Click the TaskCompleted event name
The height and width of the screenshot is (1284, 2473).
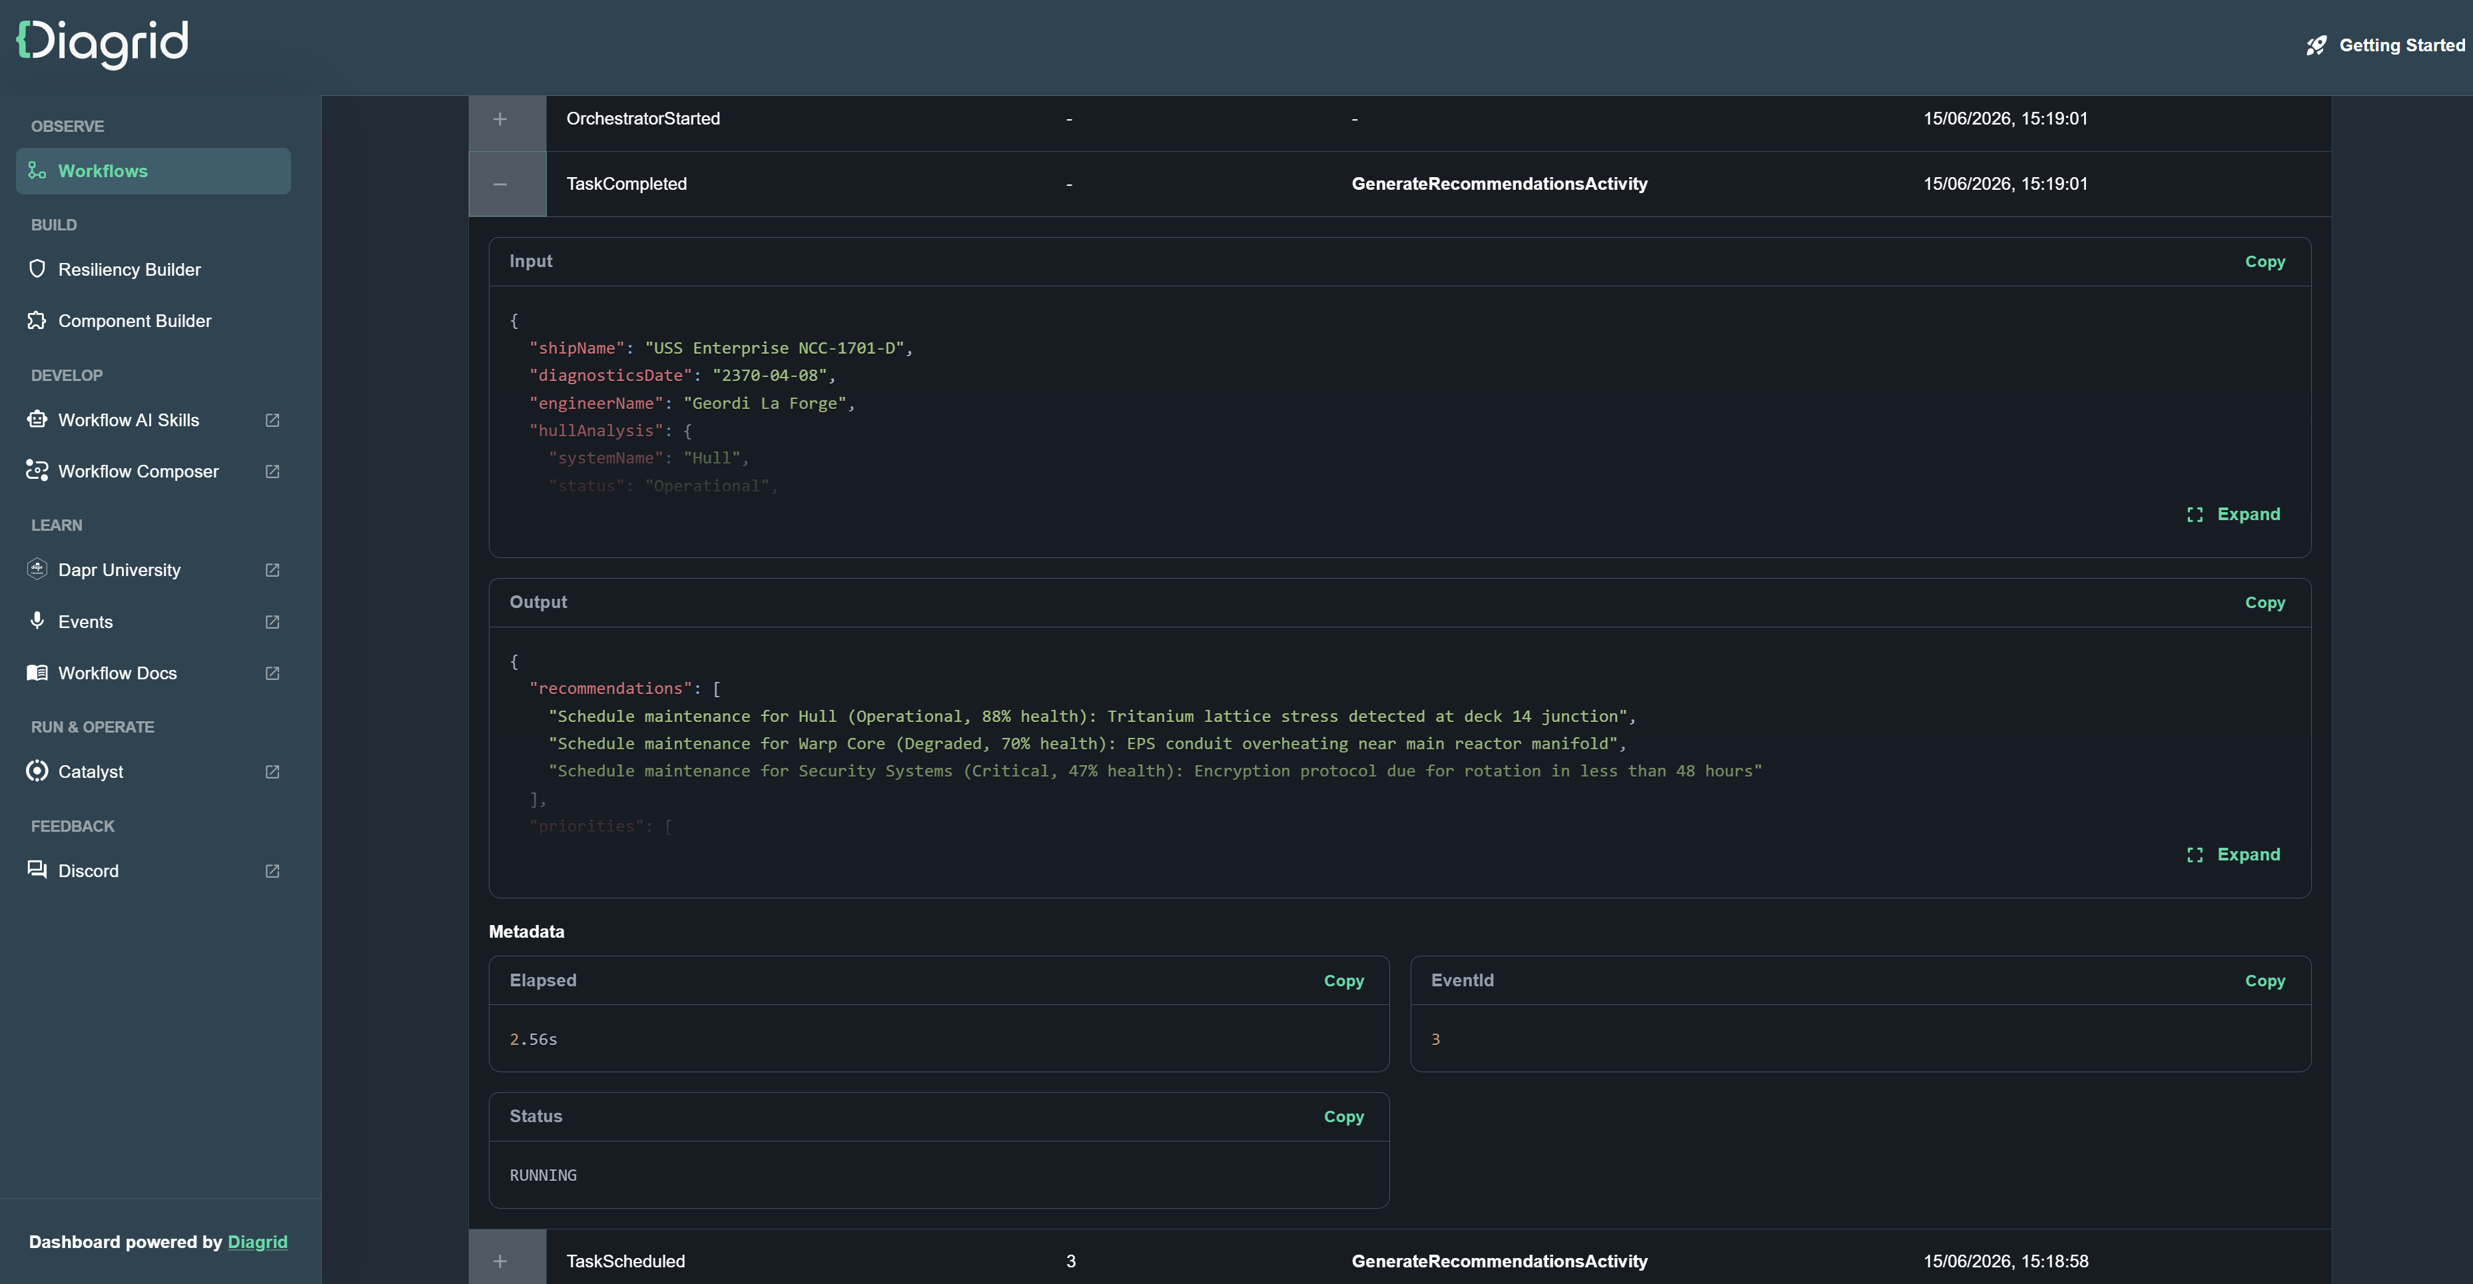click(627, 183)
